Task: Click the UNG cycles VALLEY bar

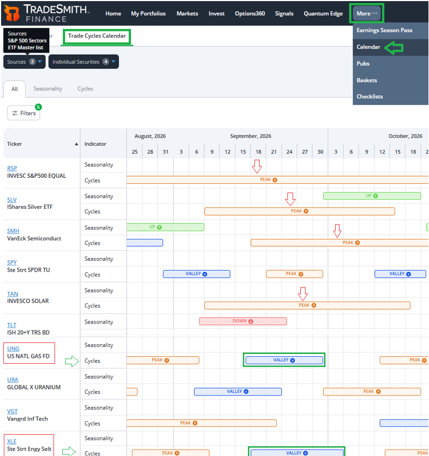Action: point(284,360)
